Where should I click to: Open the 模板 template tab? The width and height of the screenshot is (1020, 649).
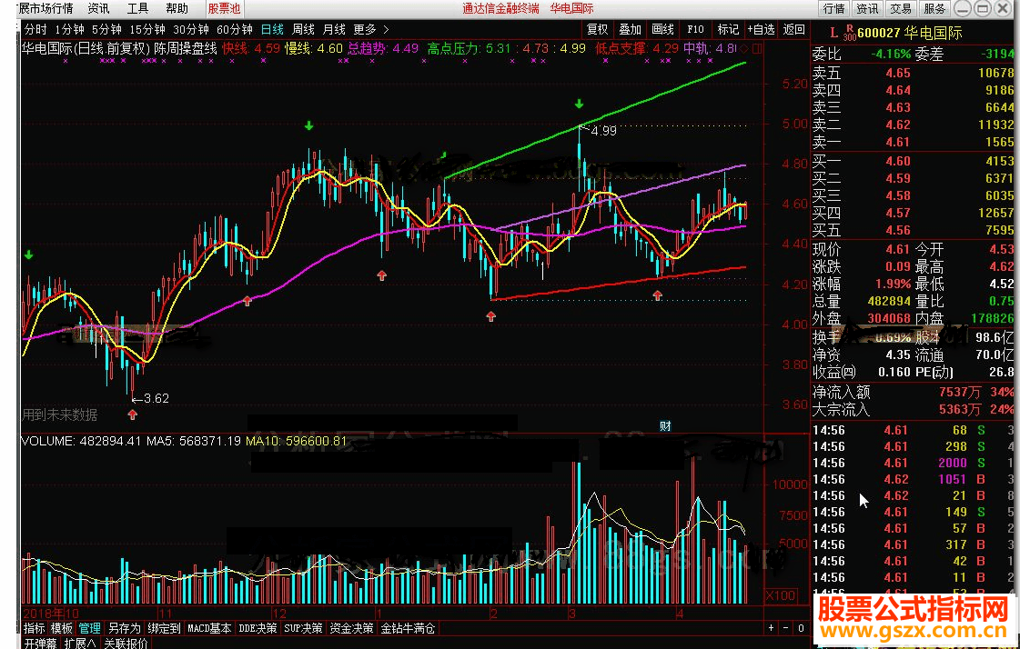pos(62,628)
